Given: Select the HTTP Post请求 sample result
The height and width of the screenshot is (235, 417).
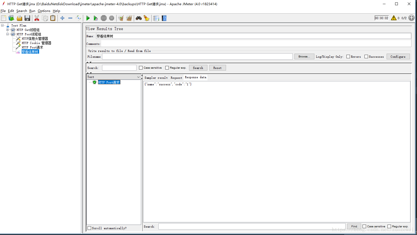Looking at the screenshot, I should click(x=109, y=82).
